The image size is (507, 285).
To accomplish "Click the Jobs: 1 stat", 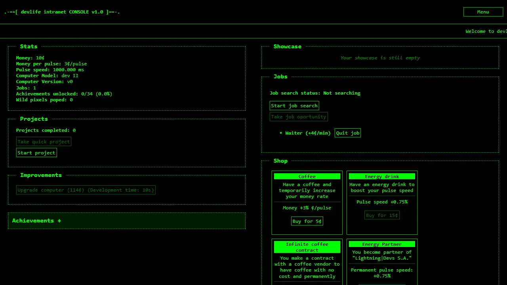I will (x=26, y=88).
